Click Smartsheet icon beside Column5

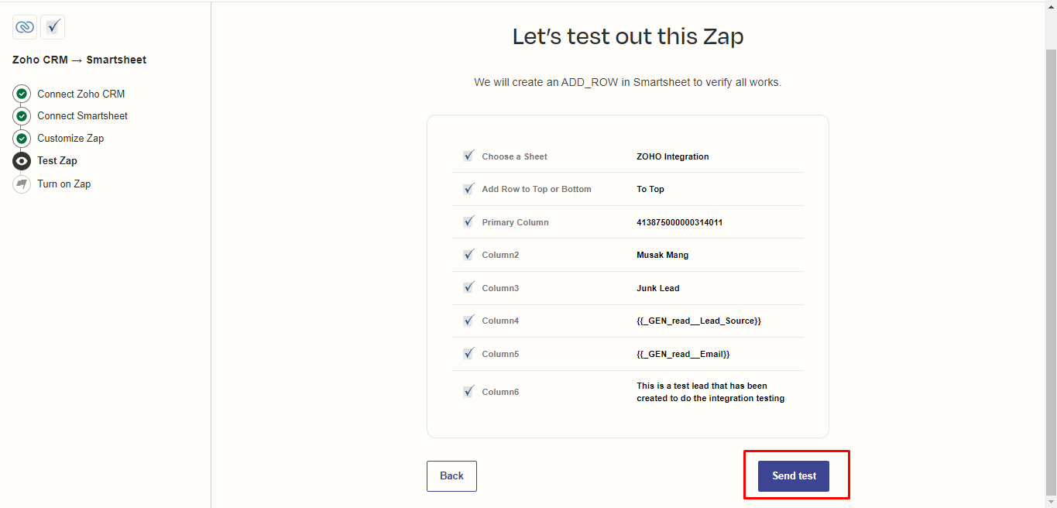tap(468, 353)
